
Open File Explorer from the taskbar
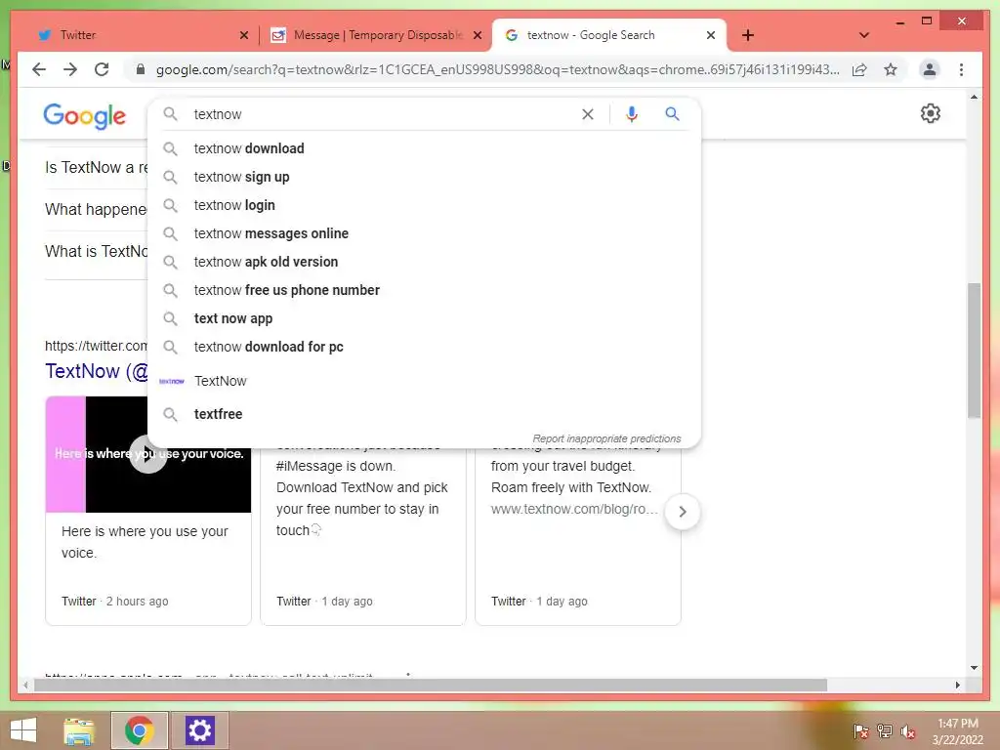click(x=79, y=730)
